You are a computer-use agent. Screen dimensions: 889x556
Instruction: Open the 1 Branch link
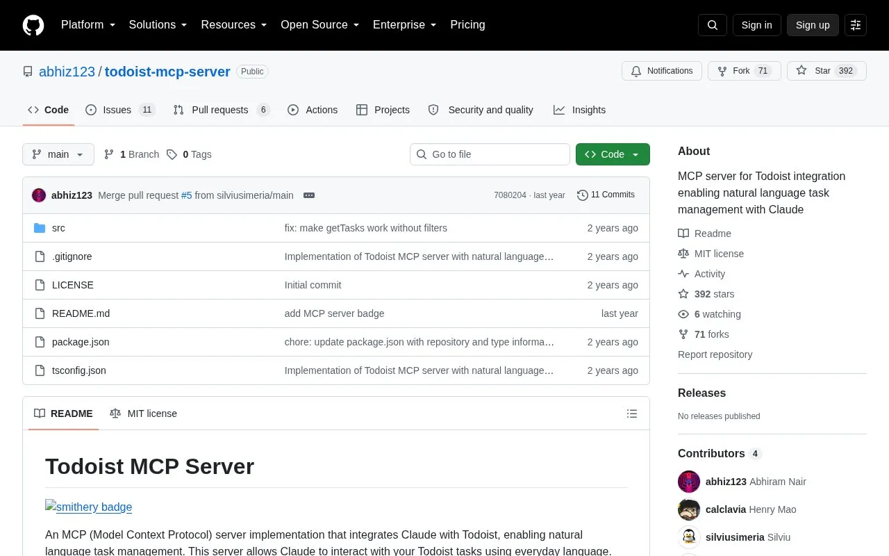pyautogui.click(x=131, y=154)
